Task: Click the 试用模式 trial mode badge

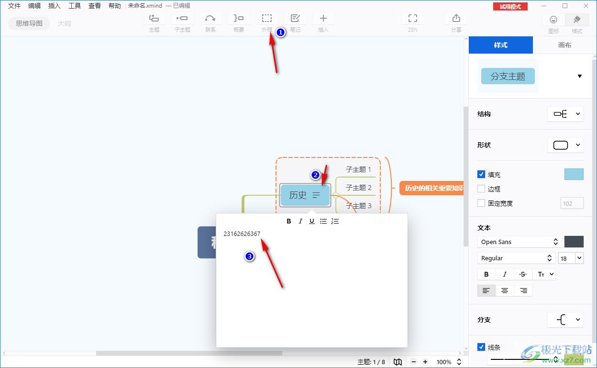Action: click(x=510, y=6)
